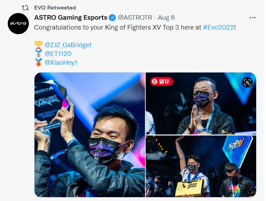The image size is (266, 201).
Task: Click the silver second-place medal emoji
Action: 38,54
